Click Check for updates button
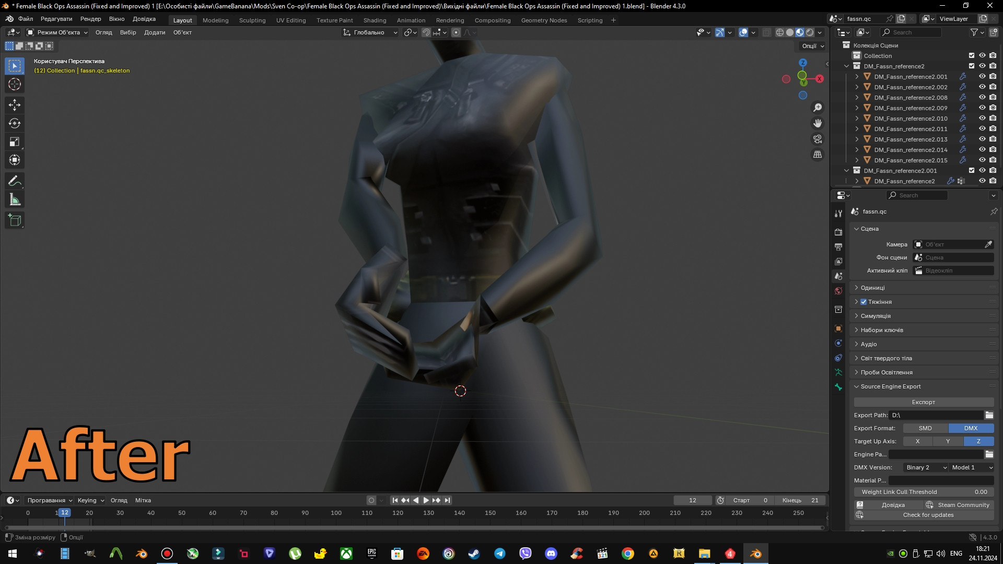This screenshot has height=564, width=1003. [928, 515]
